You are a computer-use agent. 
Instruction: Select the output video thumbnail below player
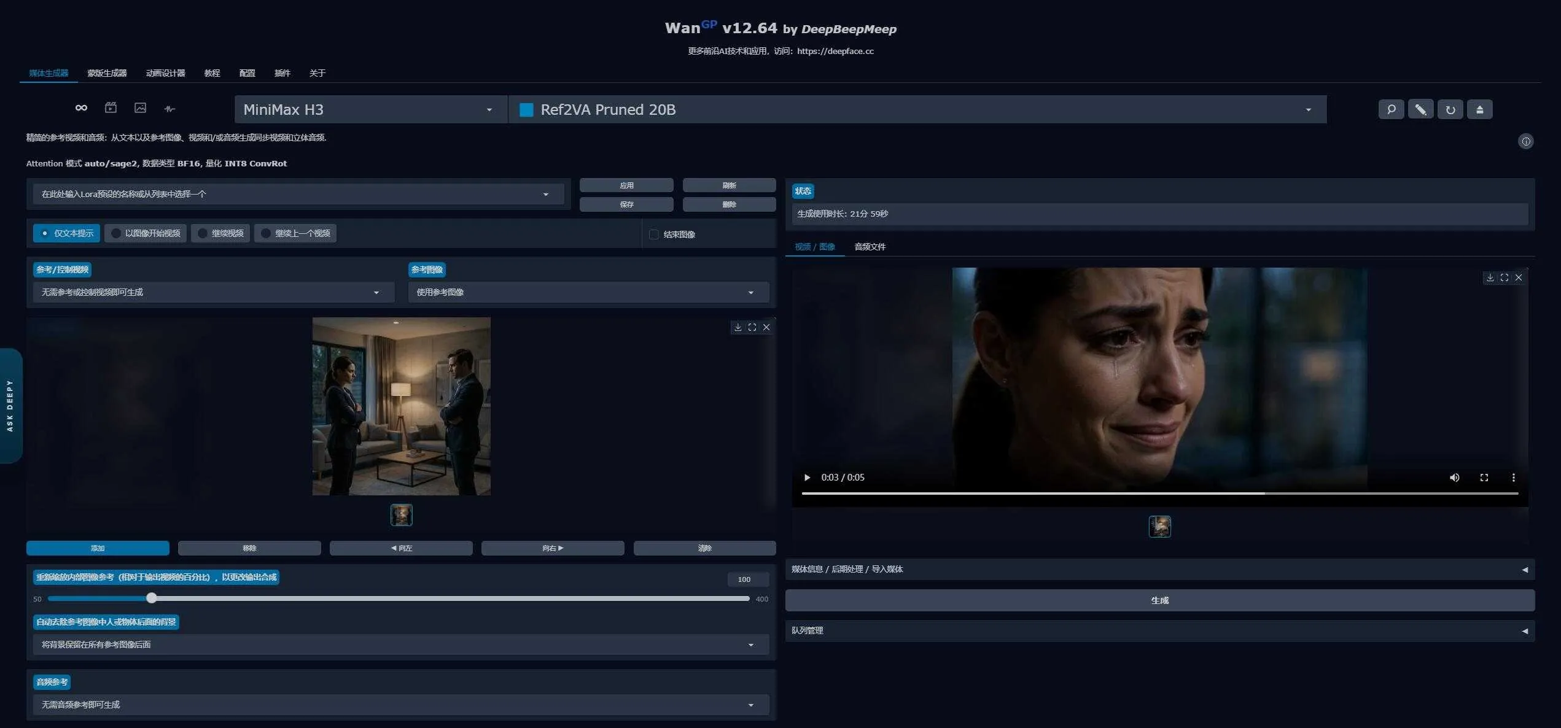(x=1160, y=527)
